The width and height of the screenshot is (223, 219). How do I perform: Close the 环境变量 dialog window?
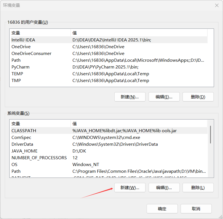click(217, 5)
